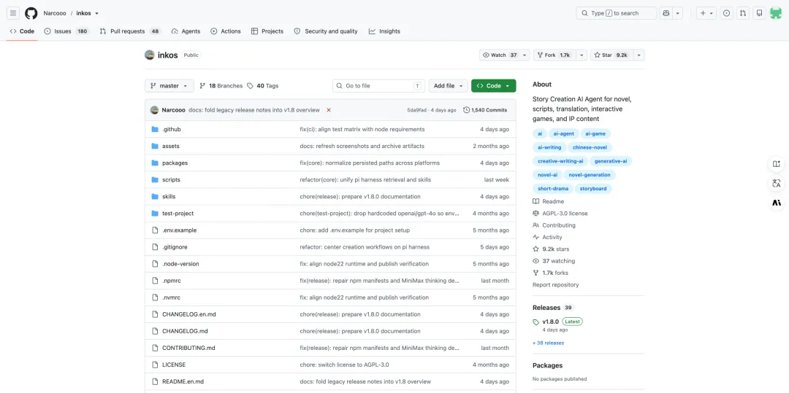Open the Pull requests tab
This screenshot has height=393, width=789.
[130, 31]
